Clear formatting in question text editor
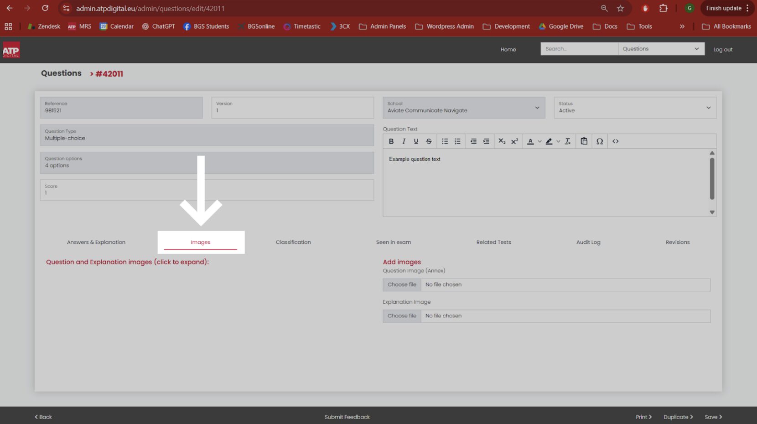 click(x=568, y=141)
